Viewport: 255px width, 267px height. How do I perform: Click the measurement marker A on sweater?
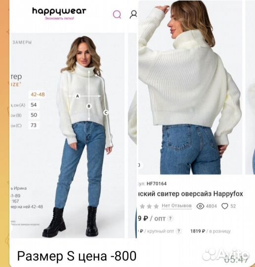point(78,96)
